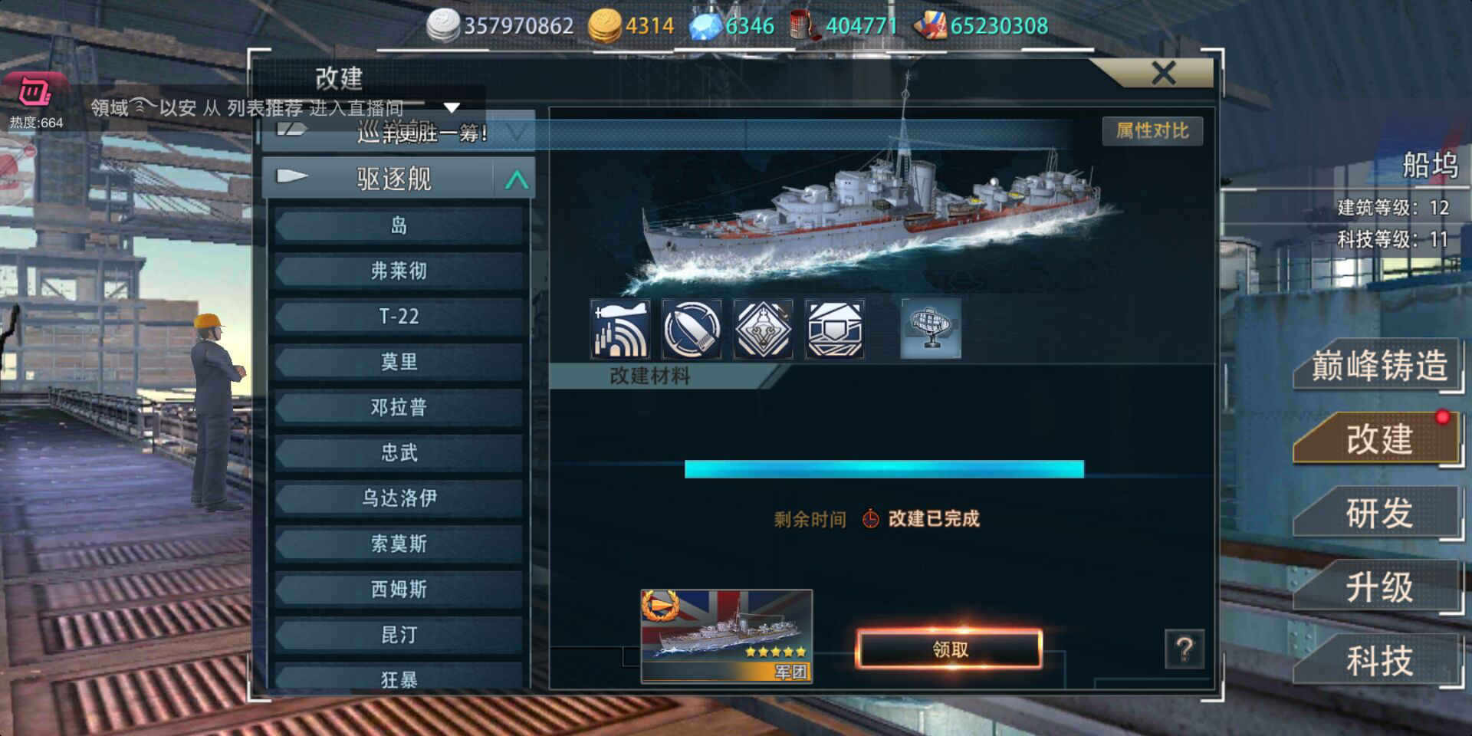Claim the ship with 领取 button

pos(949,649)
